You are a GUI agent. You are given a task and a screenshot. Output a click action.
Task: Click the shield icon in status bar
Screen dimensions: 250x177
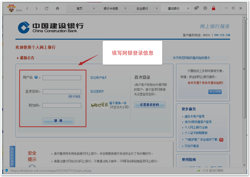(7, 170)
